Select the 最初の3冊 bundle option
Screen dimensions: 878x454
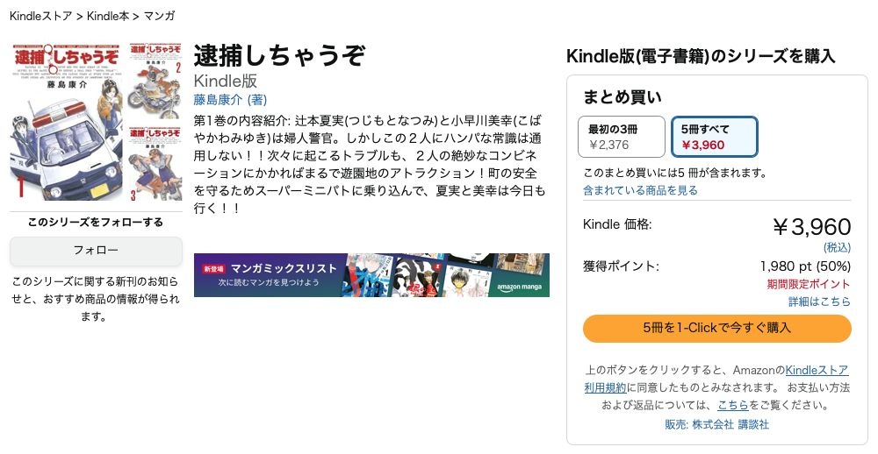[x=621, y=136]
